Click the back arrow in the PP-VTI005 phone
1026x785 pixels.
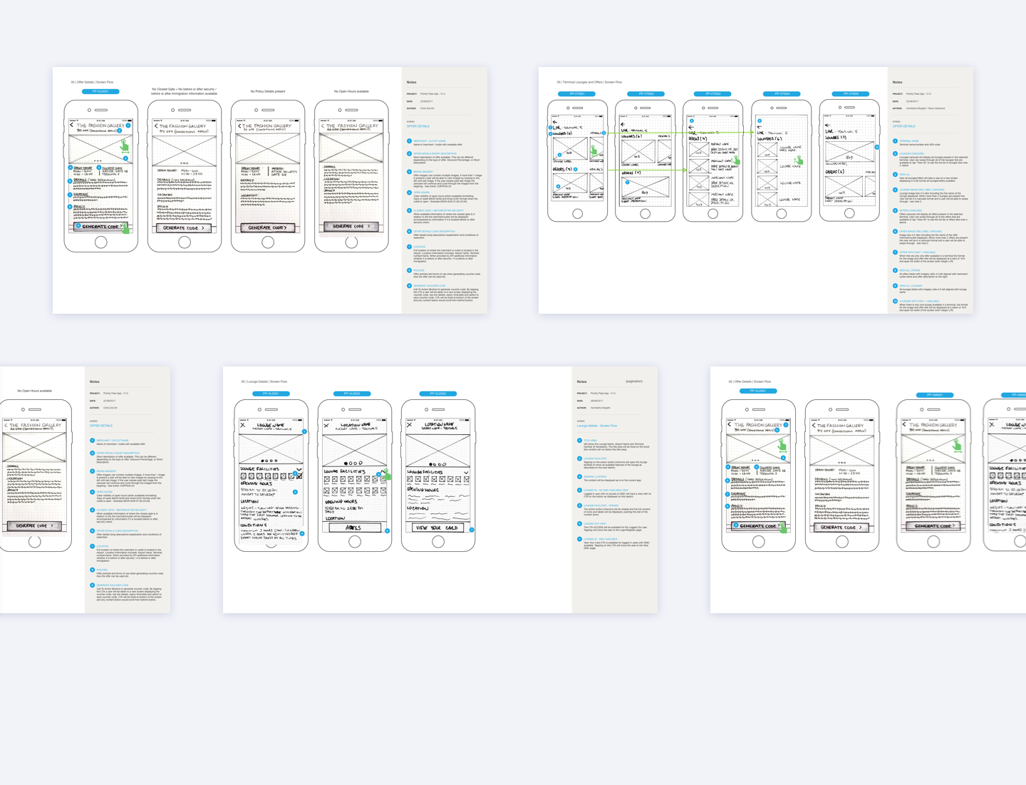click(x=827, y=125)
